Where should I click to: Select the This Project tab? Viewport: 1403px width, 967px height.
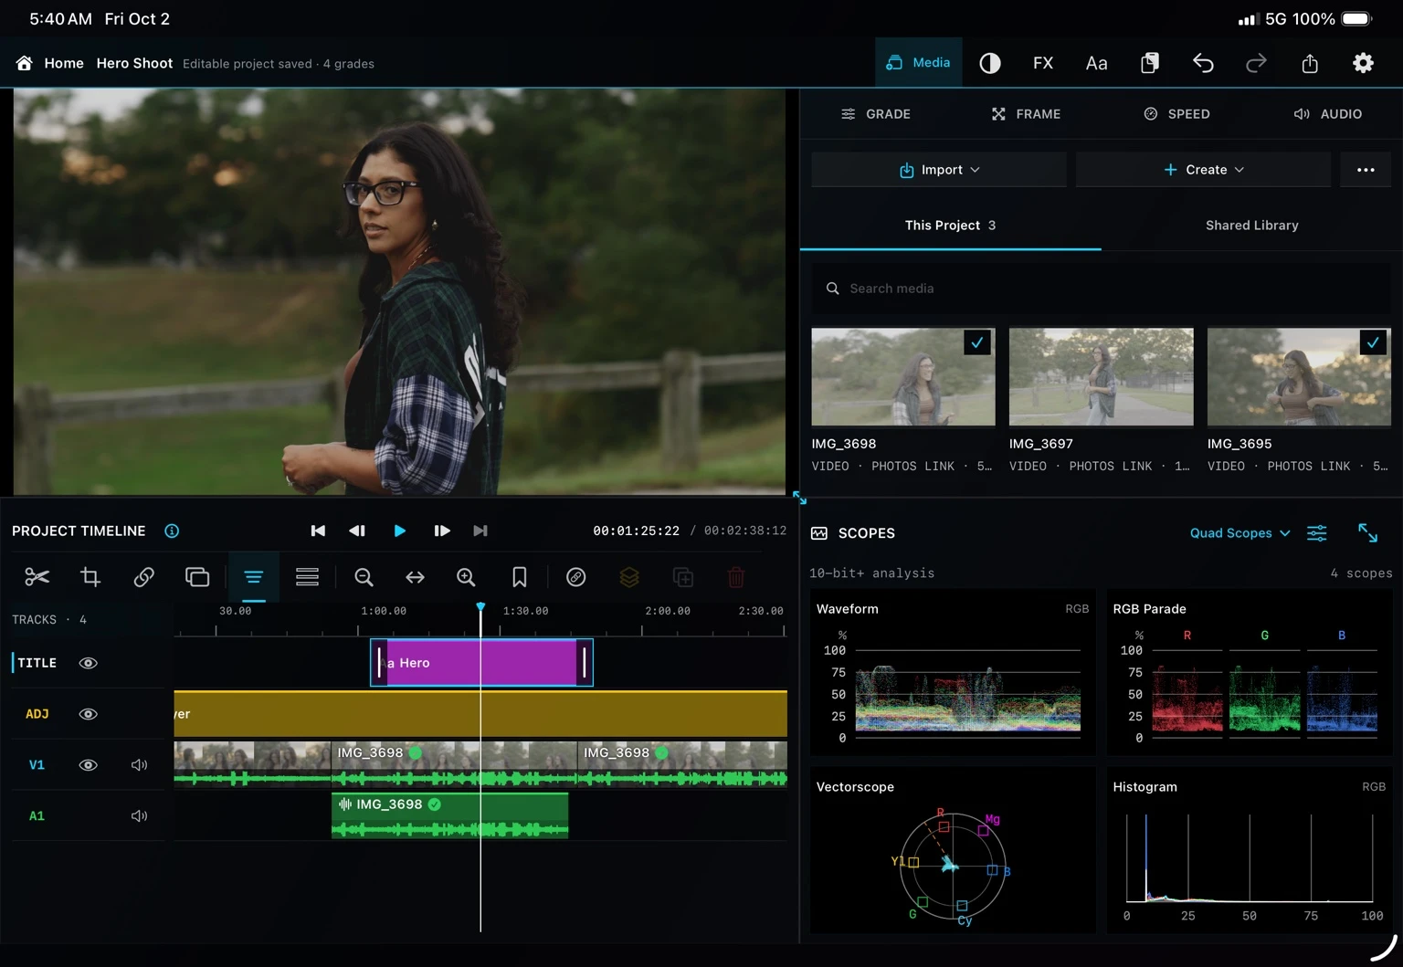(x=950, y=226)
